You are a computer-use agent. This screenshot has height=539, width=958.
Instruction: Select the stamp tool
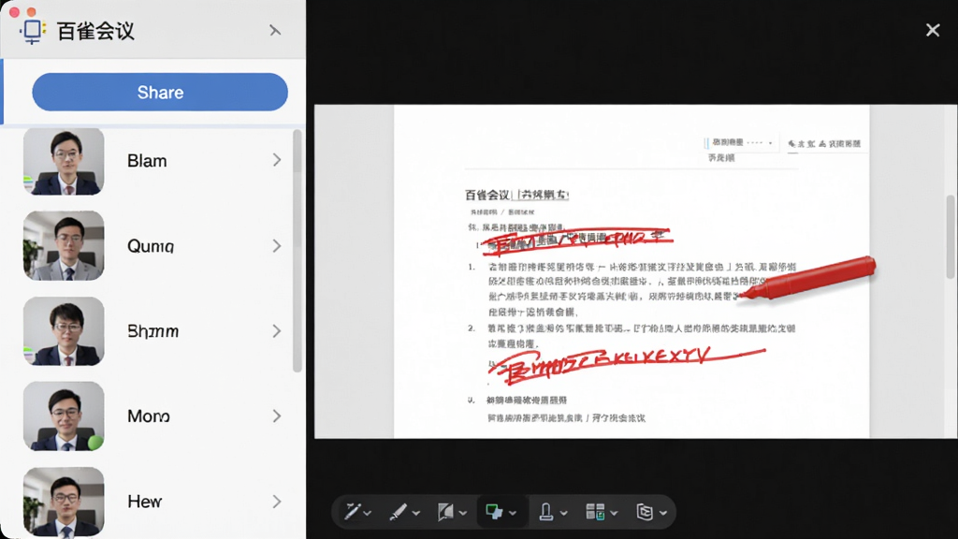click(x=546, y=512)
